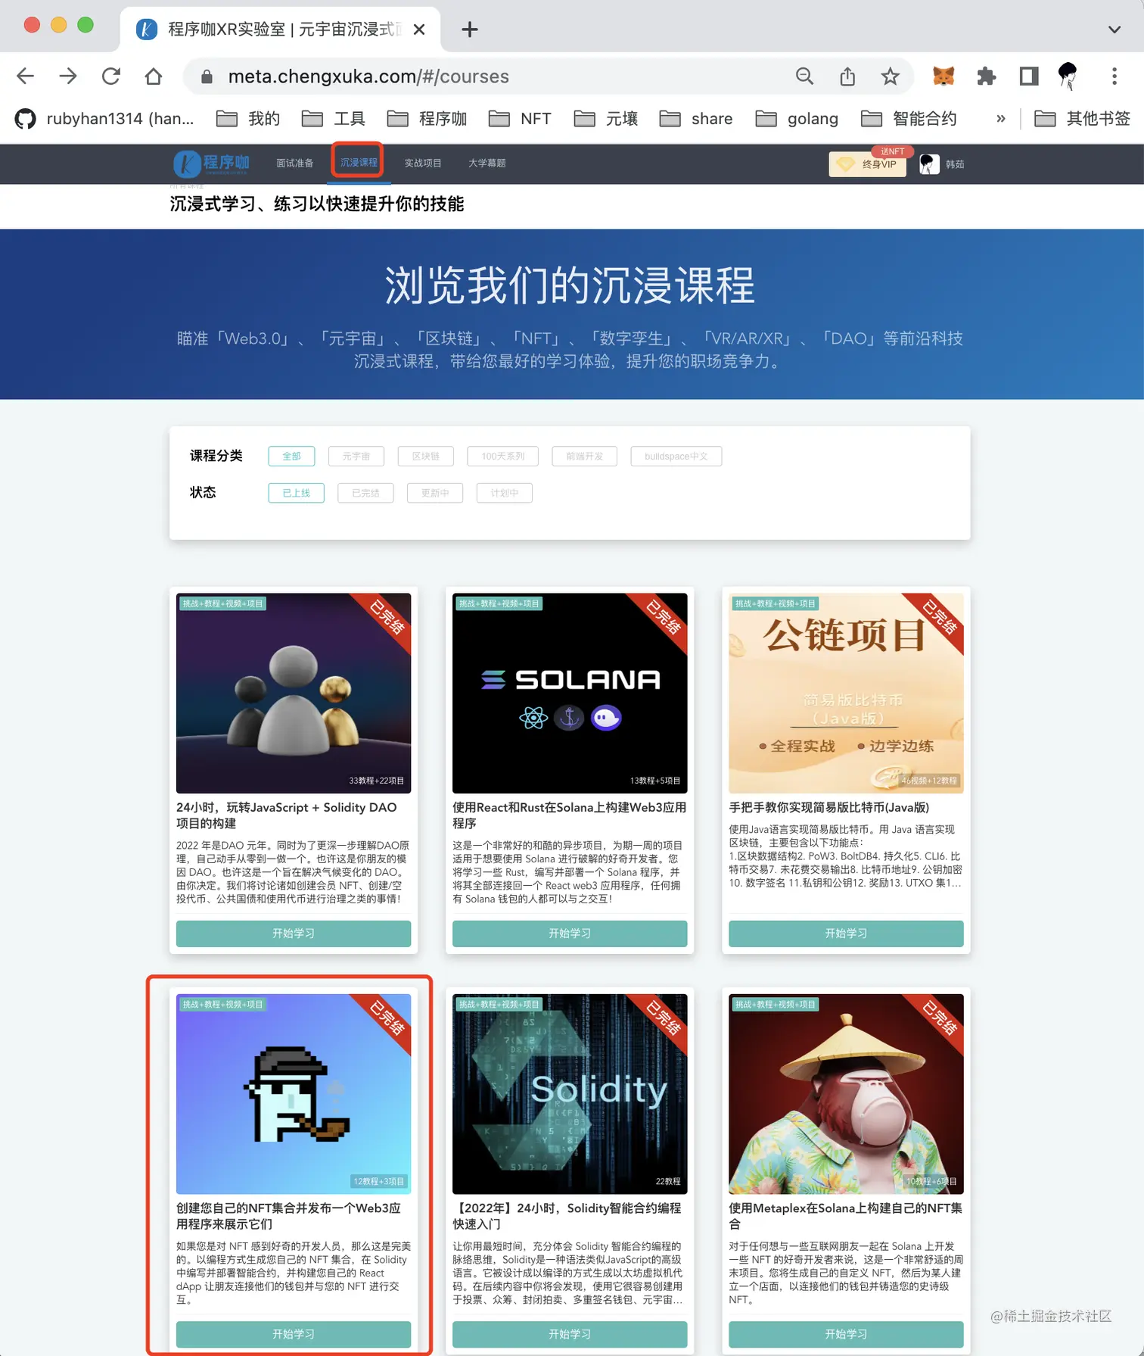This screenshot has height=1356, width=1144.
Task: Bookmark this page with star icon
Action: (x=890, y=76)
